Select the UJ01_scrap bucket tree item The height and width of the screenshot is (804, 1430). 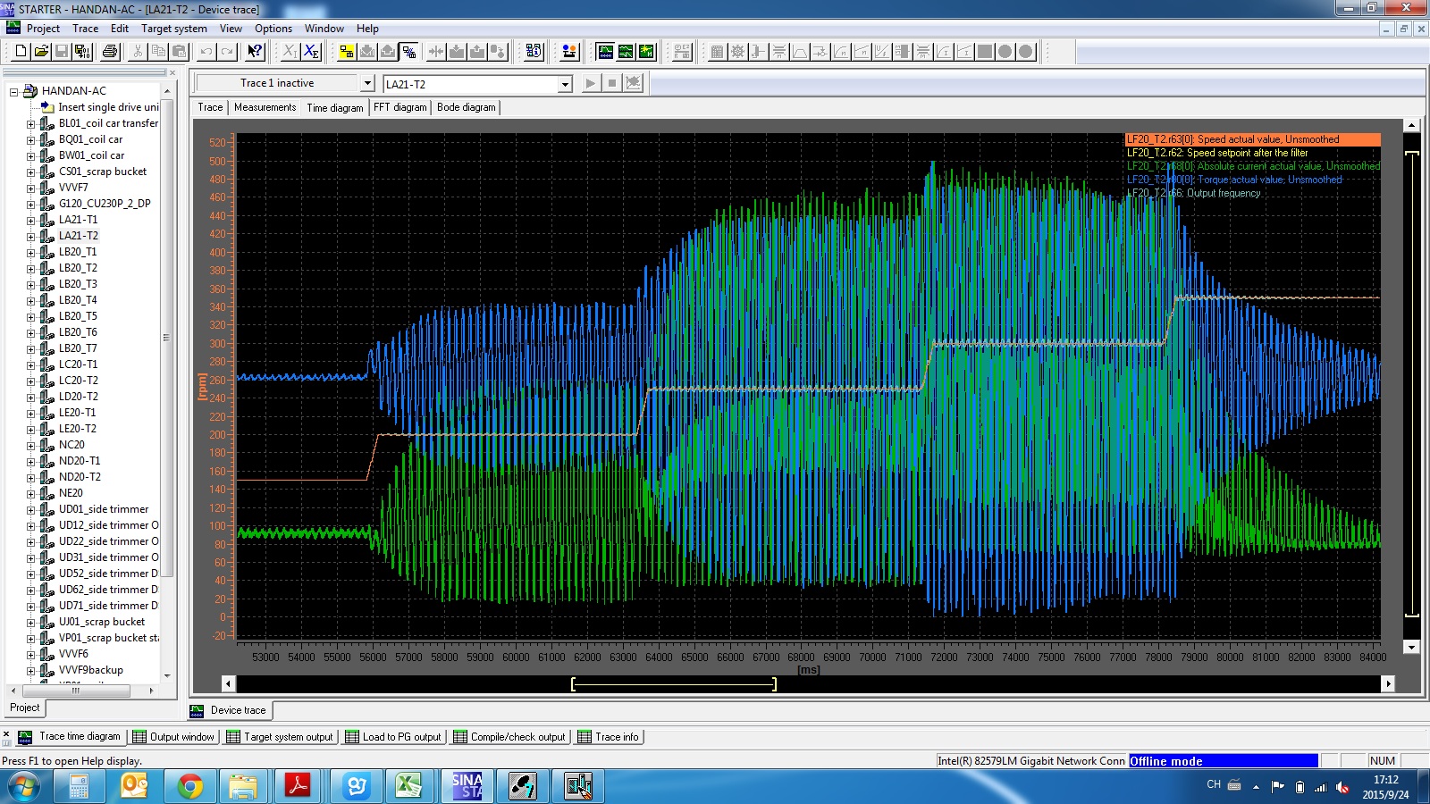[x=101, y=622]
